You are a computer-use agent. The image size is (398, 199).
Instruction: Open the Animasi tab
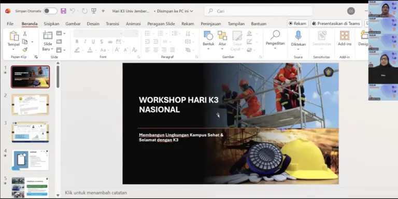pyautogui.click(x=133, y=24)
